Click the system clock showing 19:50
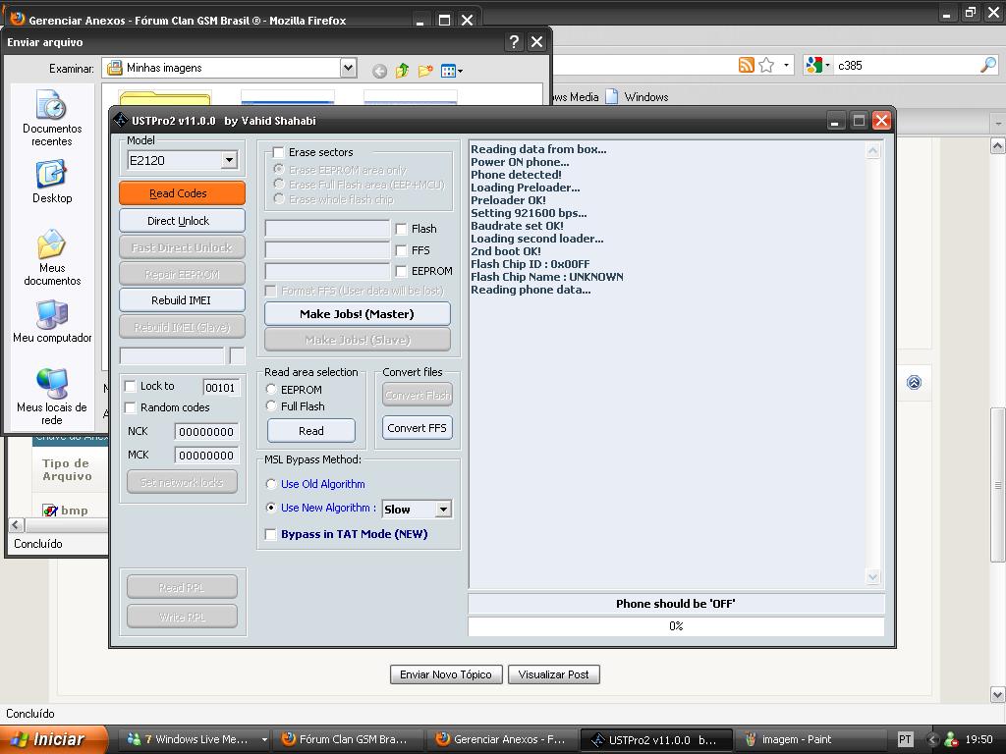The width and height of the screenshot is (1006, 754). [979, 739]
